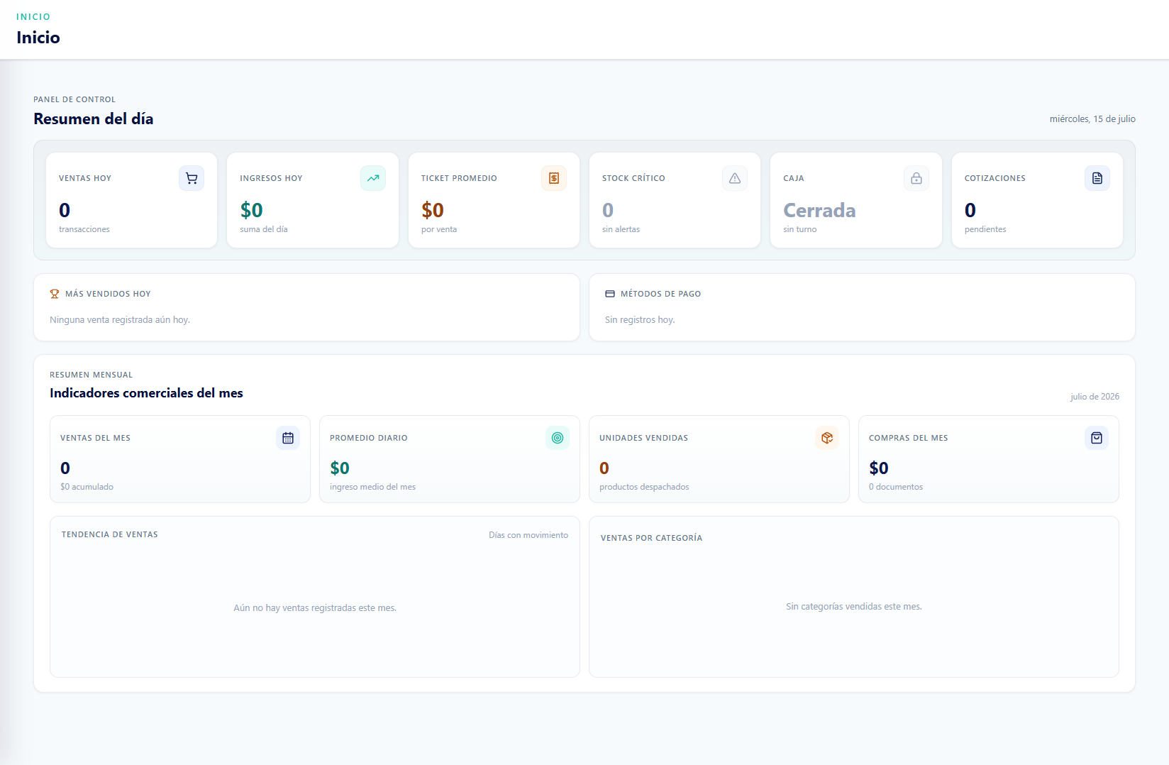Click the 'Ventas por Categoría' heading
Image resolution: width=1169 pixels, height=765 pixels.
(x=651, y=538)
